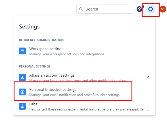The width and height of the screenshot is (167, 129).
Task: Click the external link arrow icon
Action: (x=147, y=77)
